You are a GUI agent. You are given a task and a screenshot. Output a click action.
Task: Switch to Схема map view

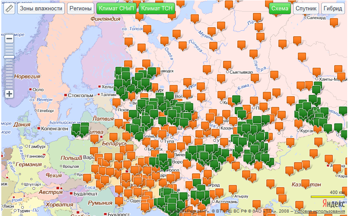click(280, 9)
